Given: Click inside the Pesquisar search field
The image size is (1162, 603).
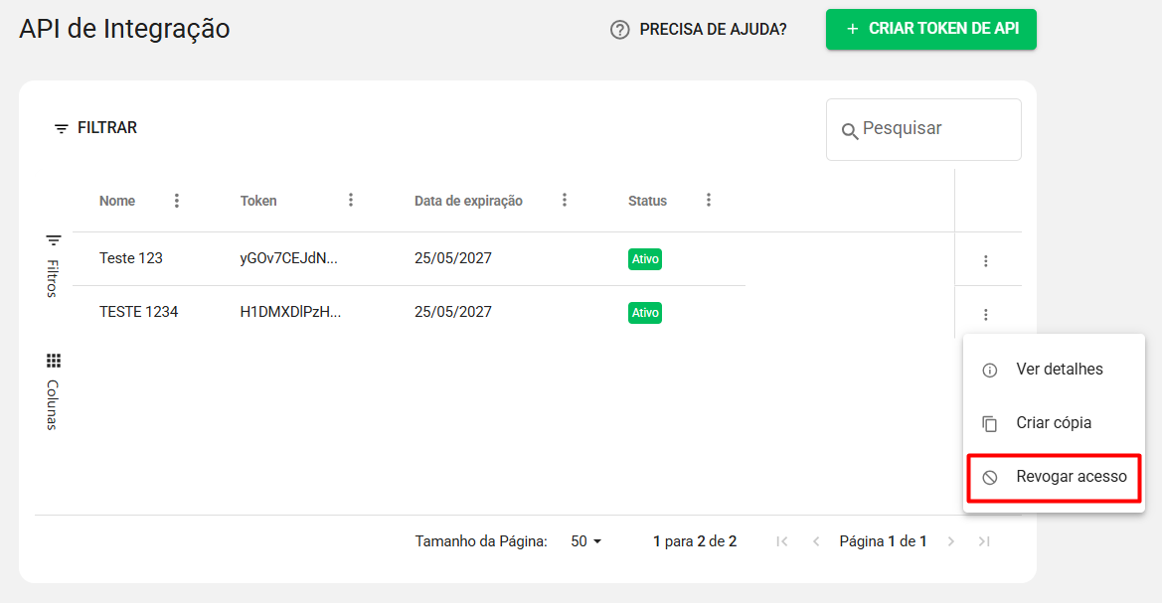Looking at the screenshot, I should click(x=923, y=129).
